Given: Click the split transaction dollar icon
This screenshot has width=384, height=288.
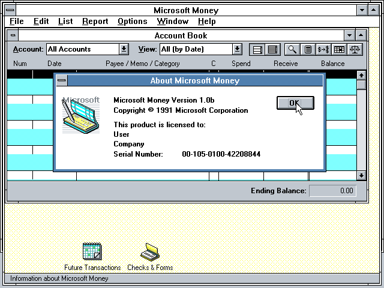Looking at the screenshot, I should [x=323, y=49].
